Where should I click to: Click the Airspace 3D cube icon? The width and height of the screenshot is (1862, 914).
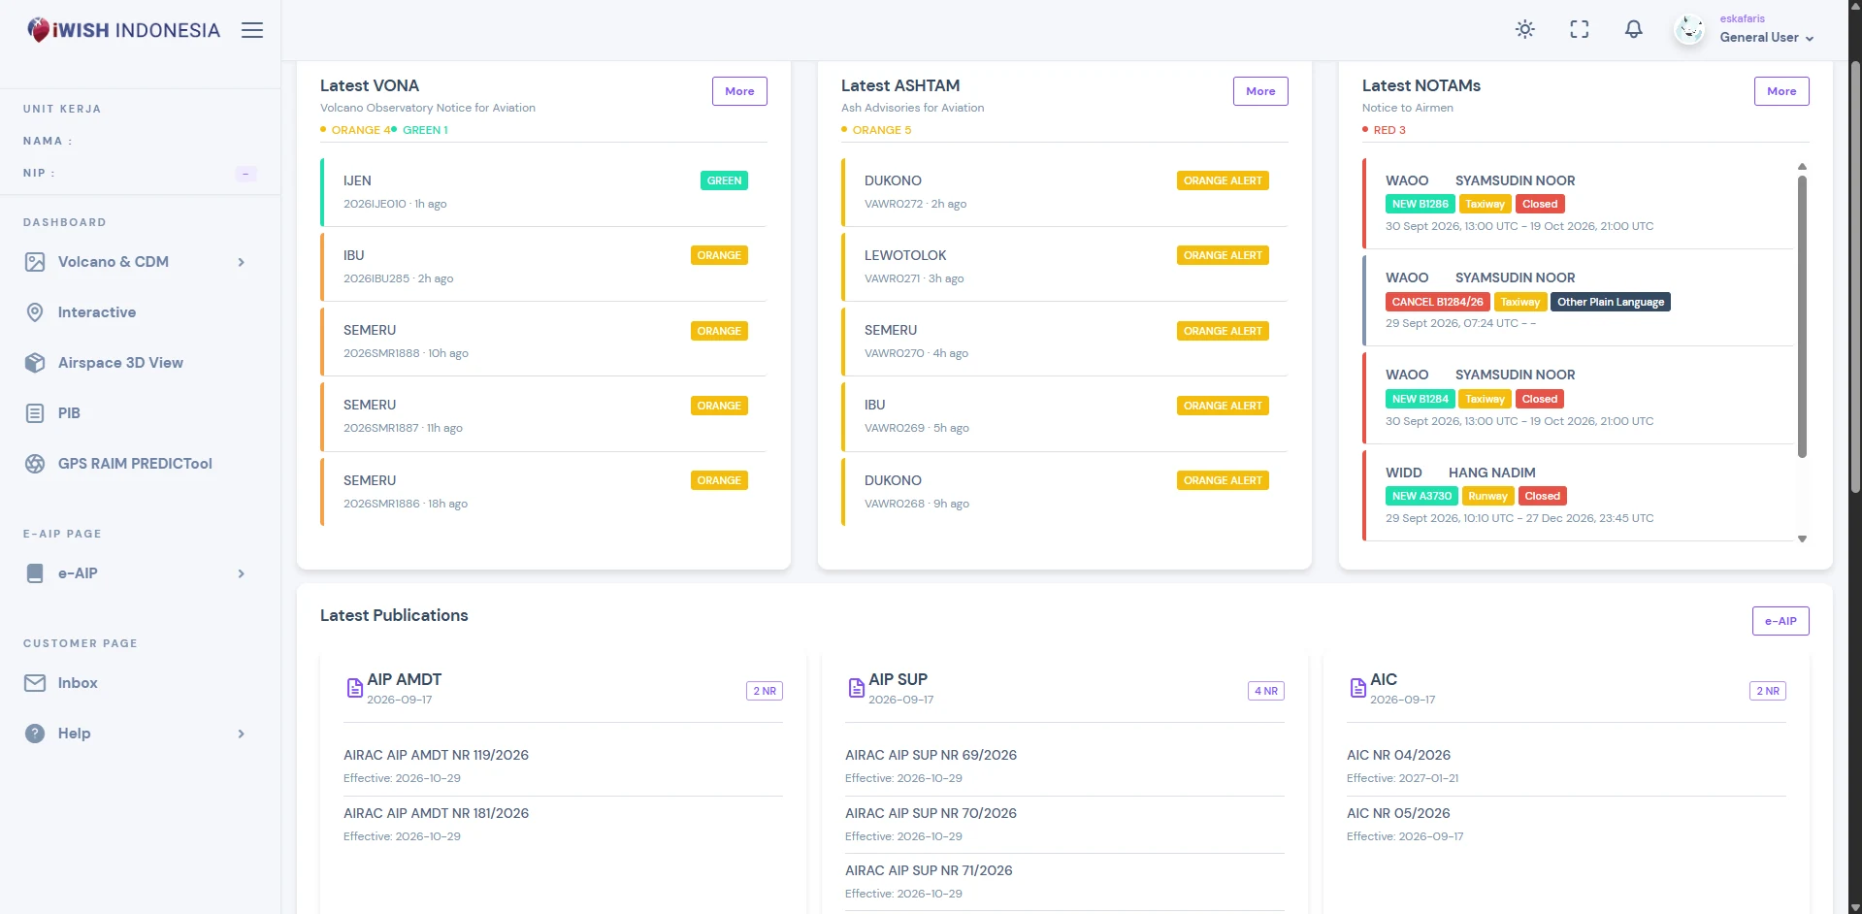pyautogui.click(x=35, y=363)
